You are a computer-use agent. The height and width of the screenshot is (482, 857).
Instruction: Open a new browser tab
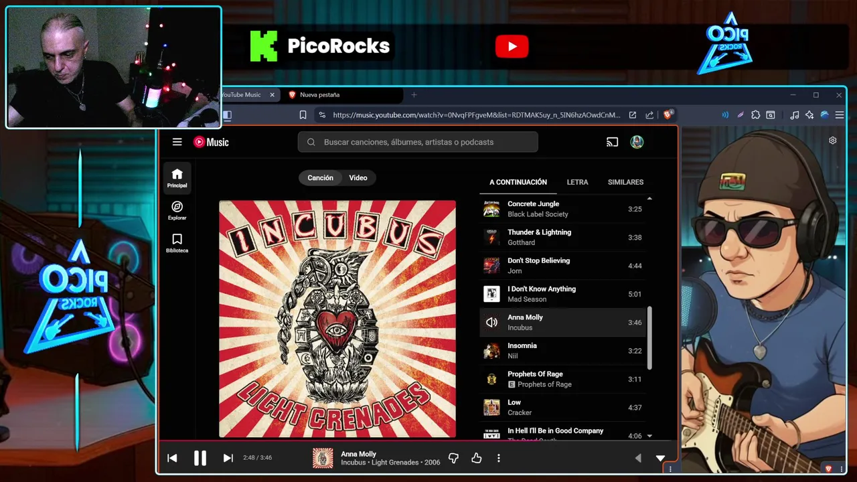point(414,95)
